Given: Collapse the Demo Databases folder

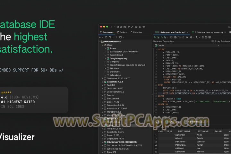Looking at the screenshot, I should click(x=99, y=42).
